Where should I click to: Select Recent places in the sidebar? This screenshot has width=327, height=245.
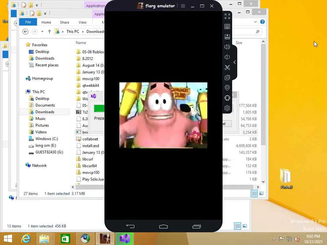pyautogui.click(x=47, y=65)
